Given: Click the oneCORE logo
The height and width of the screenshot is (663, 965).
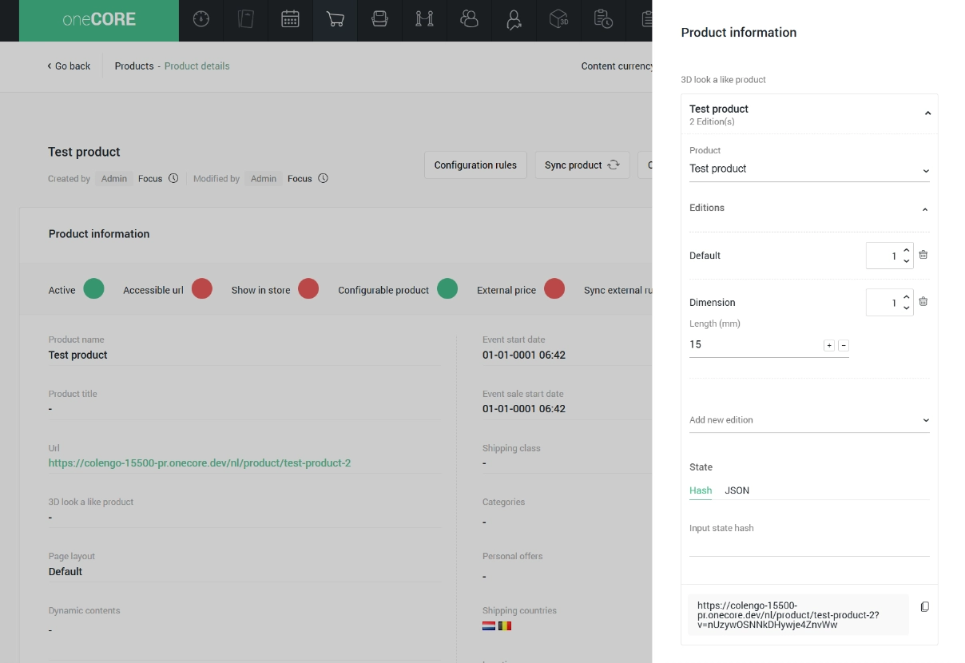Looking at the screenshot, I should point(99,20).
